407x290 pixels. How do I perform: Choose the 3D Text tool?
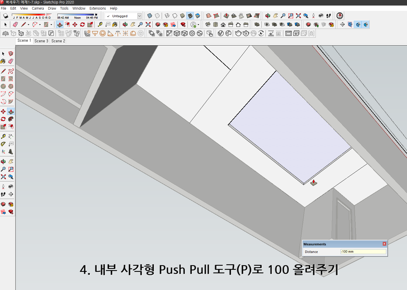[x=11, y=152]
